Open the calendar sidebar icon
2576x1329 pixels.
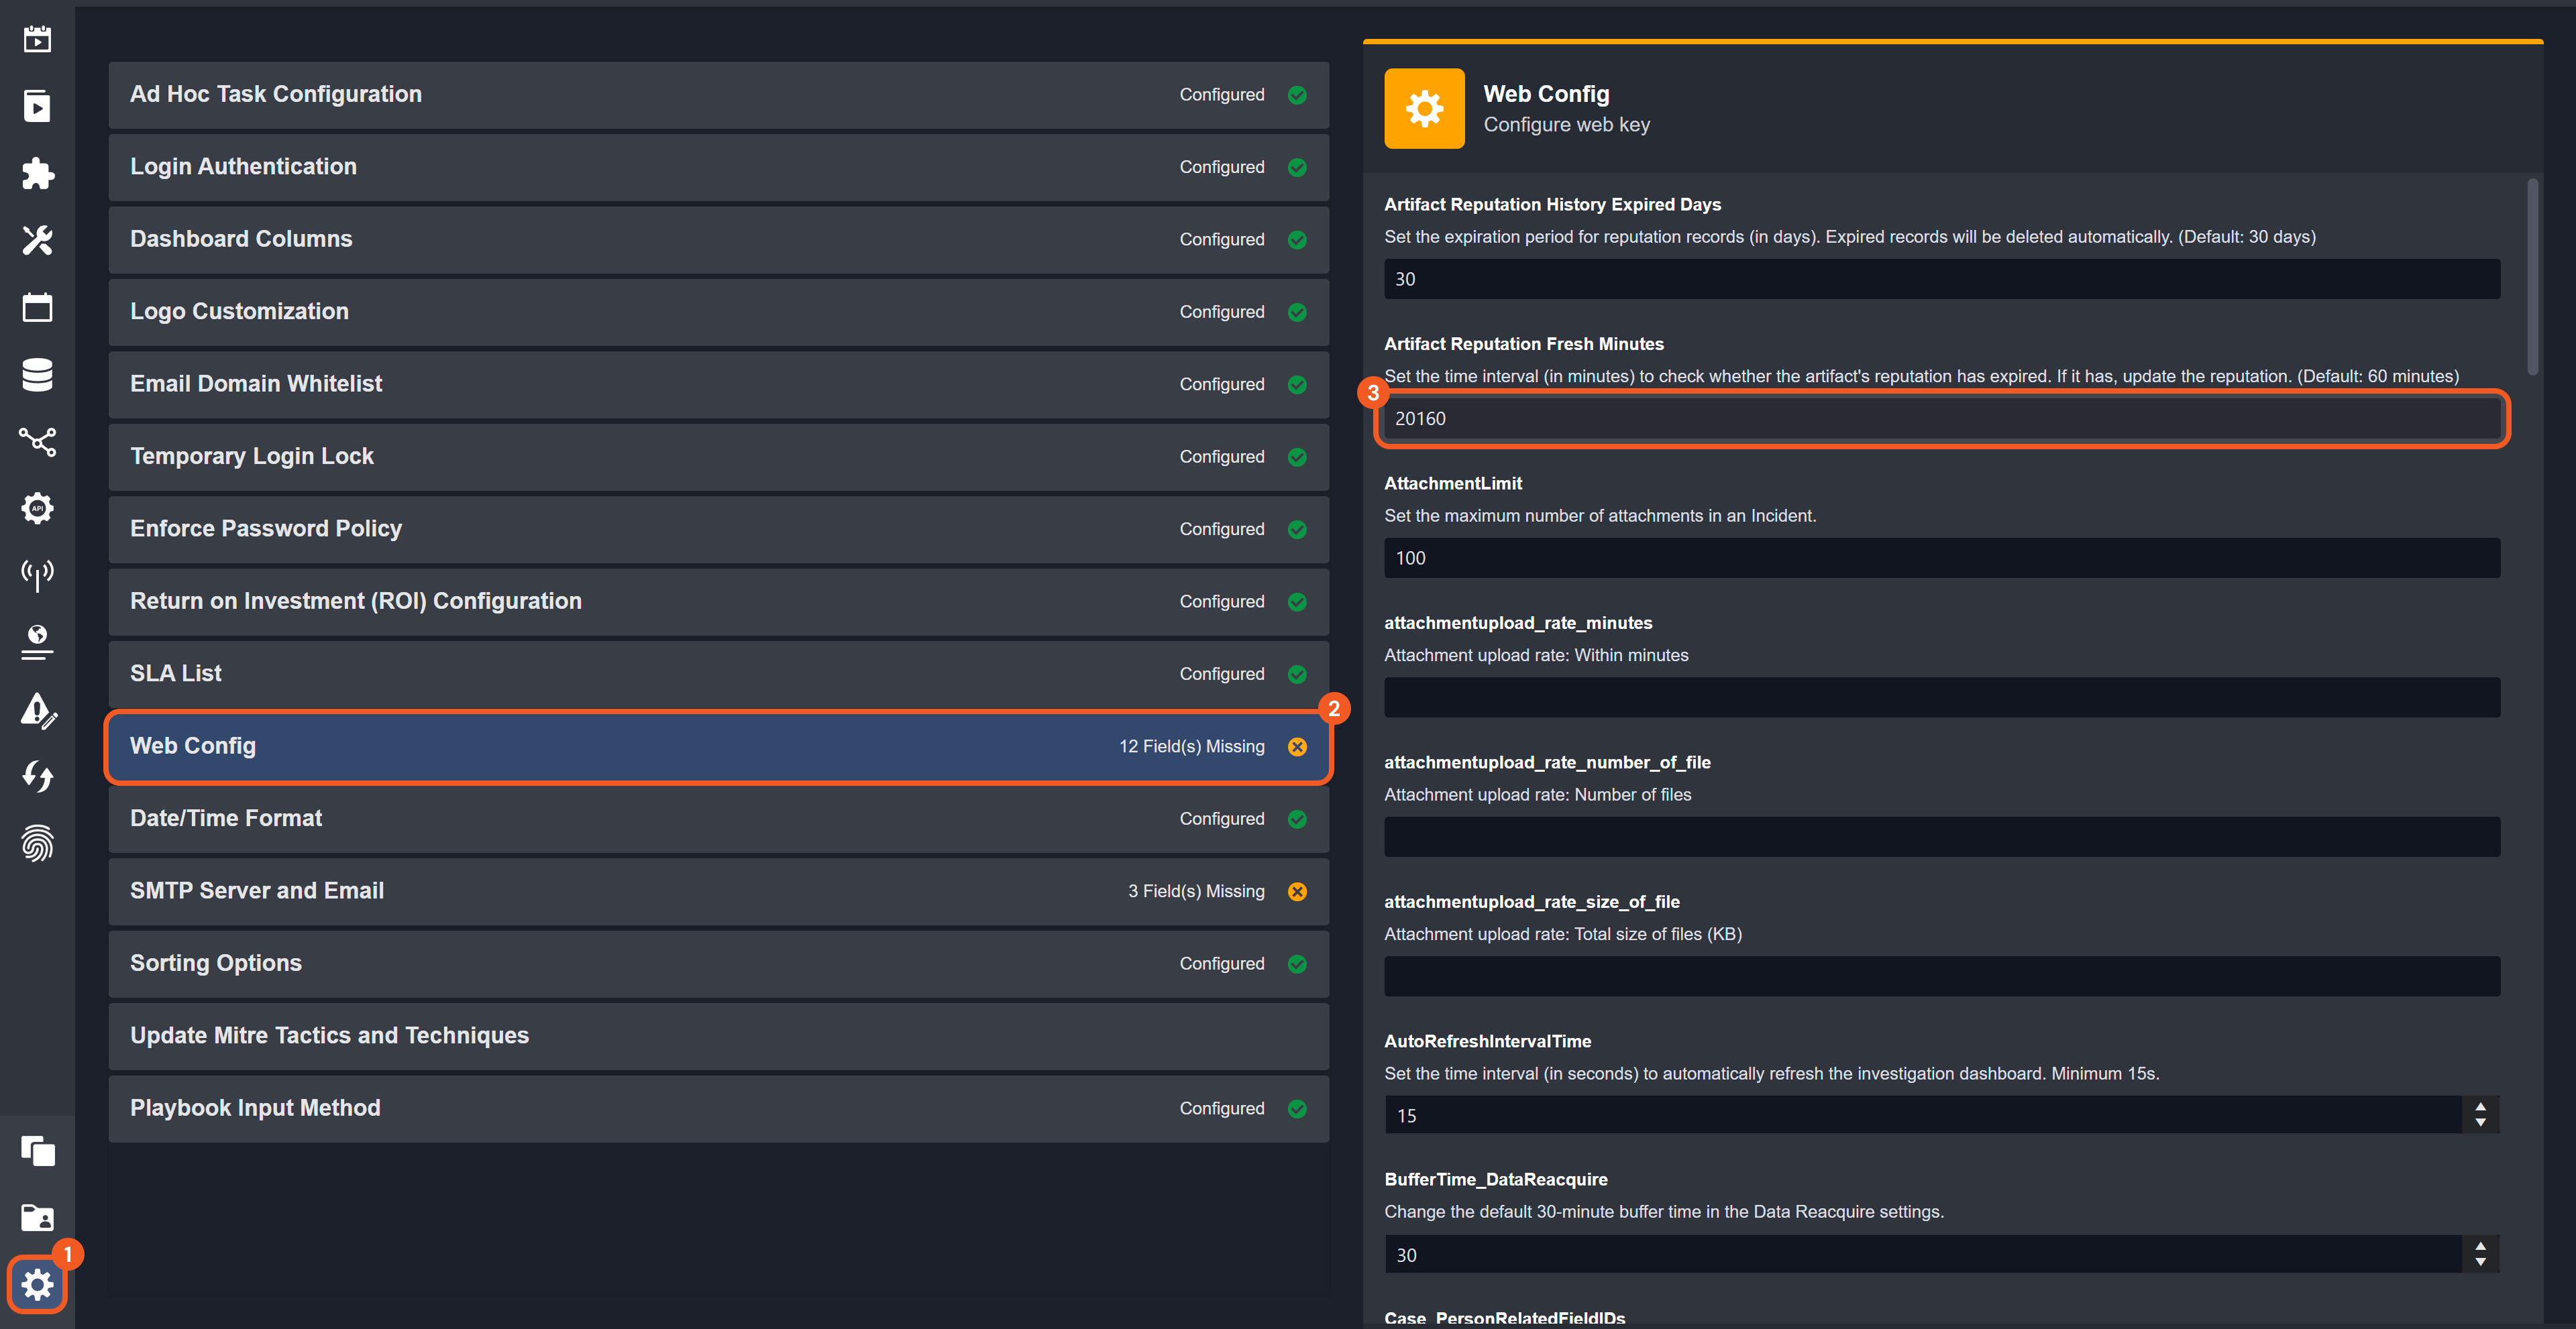(37, 308)
